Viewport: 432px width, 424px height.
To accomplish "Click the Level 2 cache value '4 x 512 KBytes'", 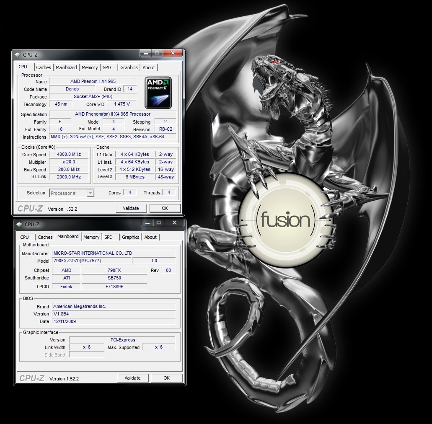I will click(x=135, y=169).
